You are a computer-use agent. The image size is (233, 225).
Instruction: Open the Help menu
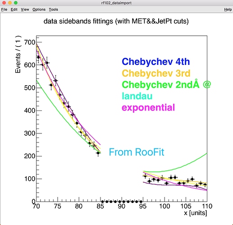[x=228, y=9]
